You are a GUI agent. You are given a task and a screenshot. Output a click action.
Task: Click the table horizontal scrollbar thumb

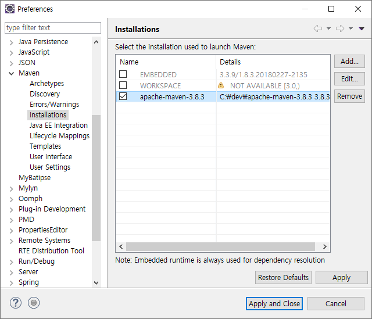pos(220,247)
